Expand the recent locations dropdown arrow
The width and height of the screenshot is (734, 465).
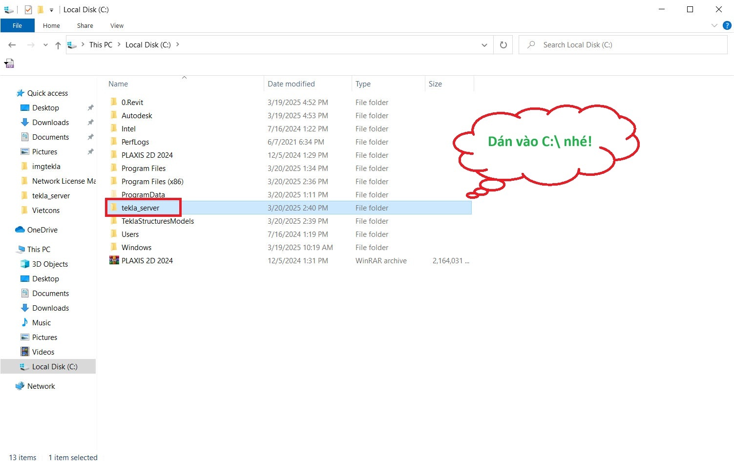45,45
